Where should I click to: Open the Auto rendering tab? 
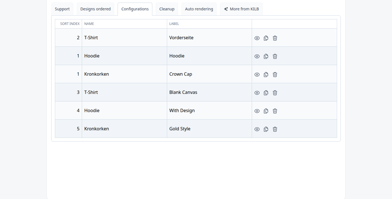(199, 9)
